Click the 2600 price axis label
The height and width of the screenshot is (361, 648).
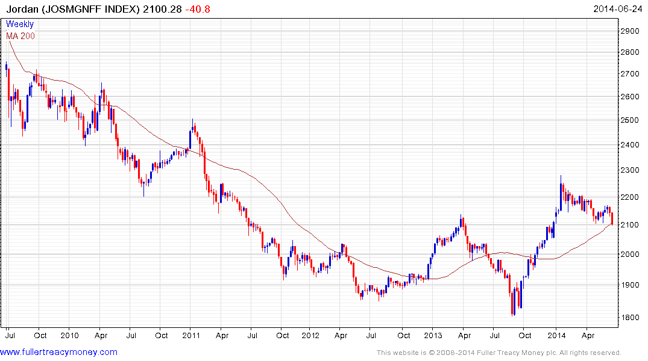coord(630,97)
